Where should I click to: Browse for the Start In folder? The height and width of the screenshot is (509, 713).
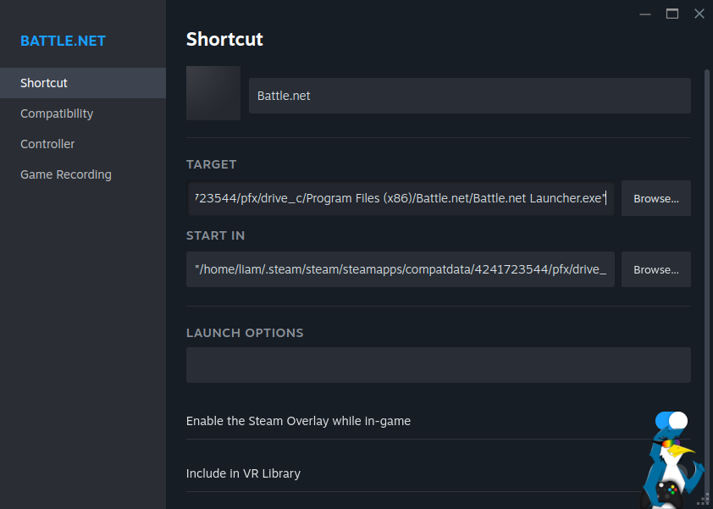(656, 269)
